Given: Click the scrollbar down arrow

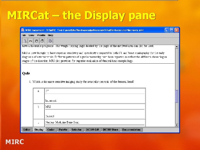Looking at the screenshot, I should (177, 125).
